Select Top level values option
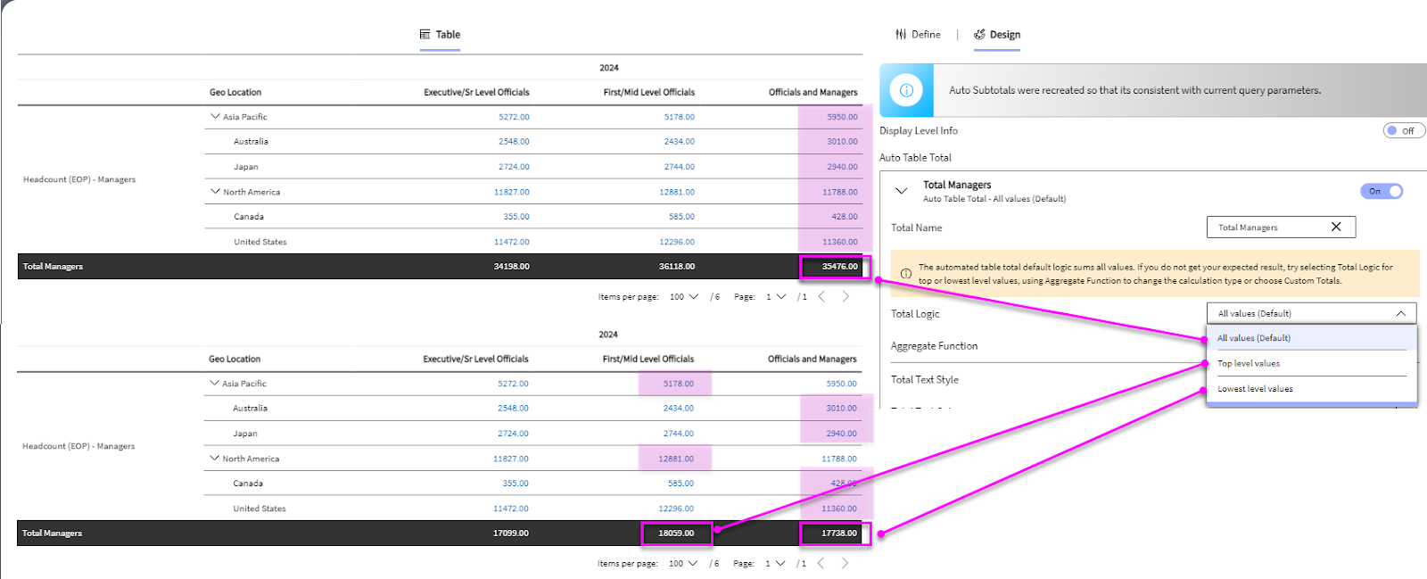Viewport: 1427px width, 579px height. tap(1249, 364)
